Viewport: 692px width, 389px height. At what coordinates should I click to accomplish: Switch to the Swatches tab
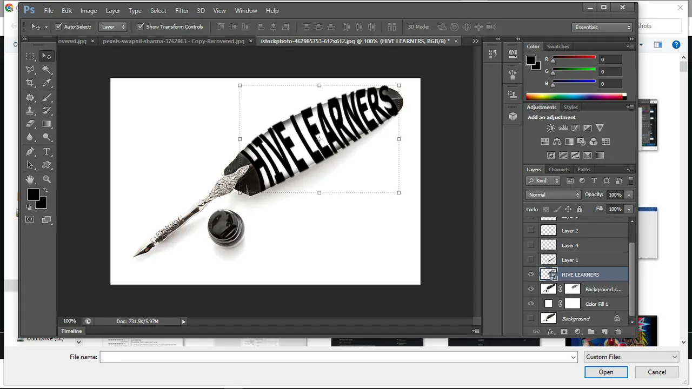pos(558,46)
